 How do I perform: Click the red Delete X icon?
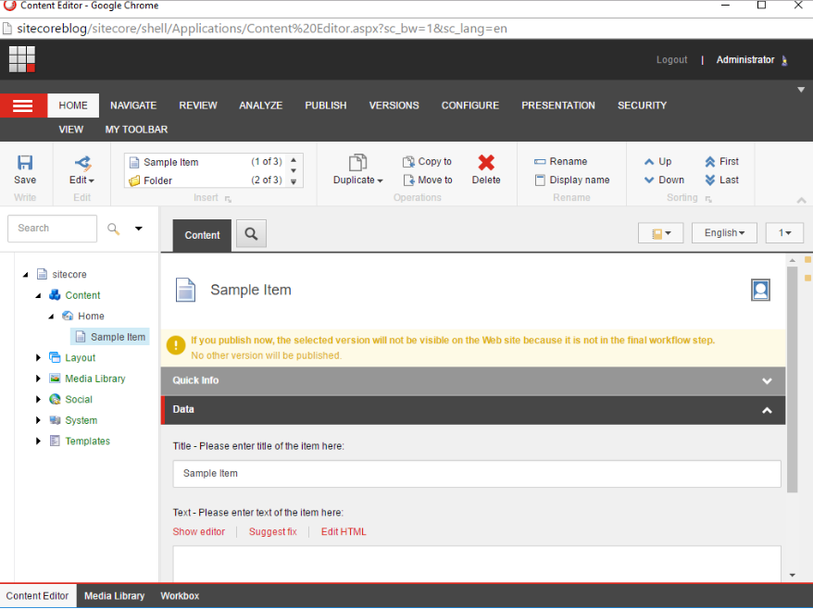pos(486,163)
